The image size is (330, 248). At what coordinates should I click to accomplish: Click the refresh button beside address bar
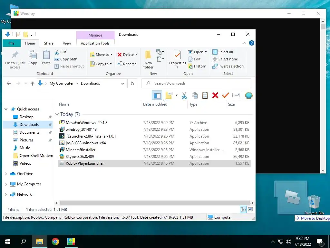pos(132,83)
